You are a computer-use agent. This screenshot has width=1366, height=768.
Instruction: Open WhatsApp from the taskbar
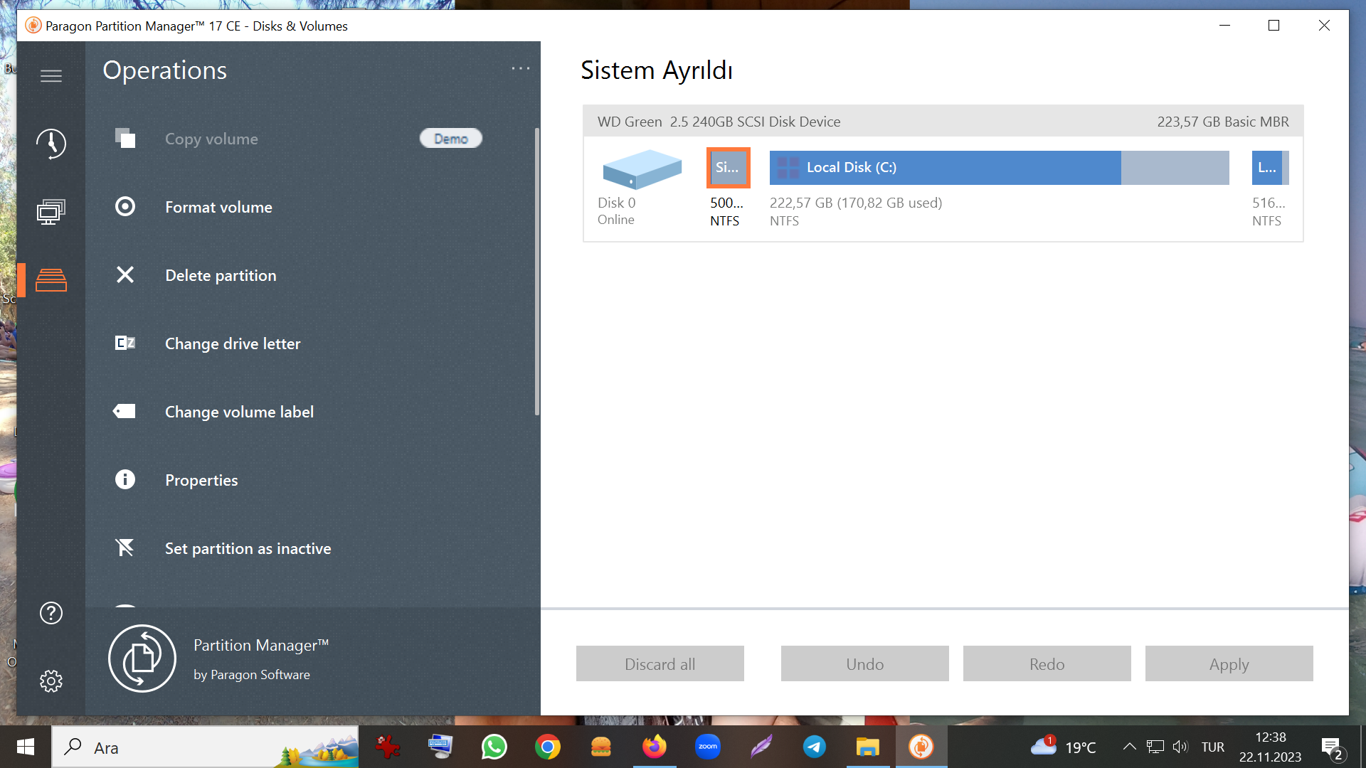pos(494,747)
